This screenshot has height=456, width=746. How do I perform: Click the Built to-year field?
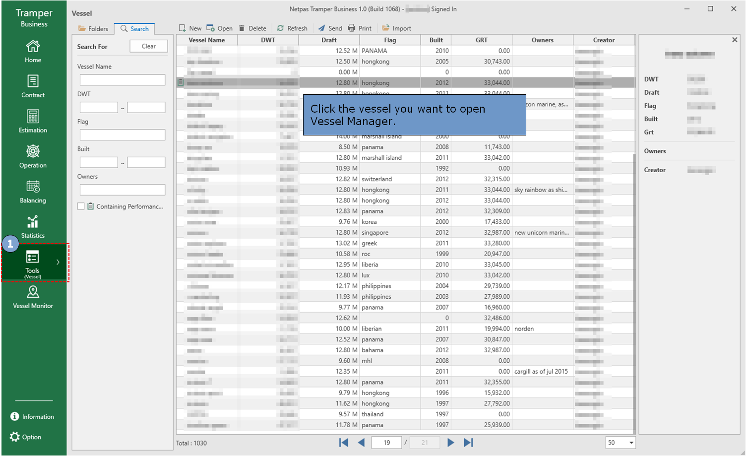pos(146,162)
